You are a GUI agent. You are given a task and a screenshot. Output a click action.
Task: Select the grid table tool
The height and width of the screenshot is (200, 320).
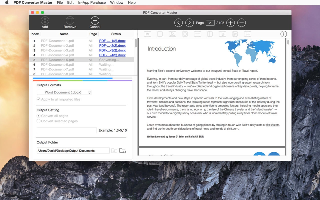tap(247, 34)
